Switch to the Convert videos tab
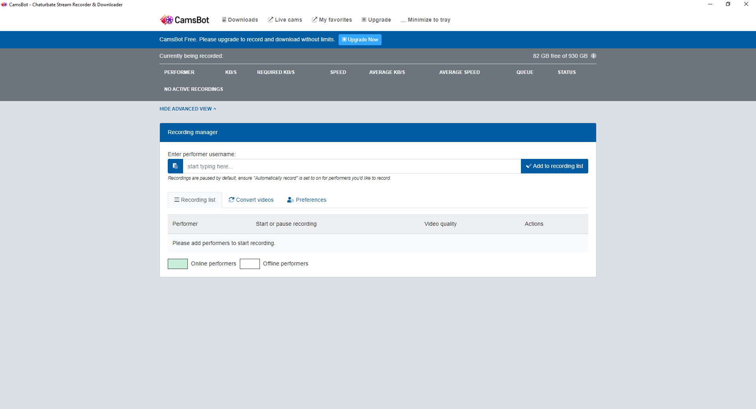756x409 pixels. [251, 200]
